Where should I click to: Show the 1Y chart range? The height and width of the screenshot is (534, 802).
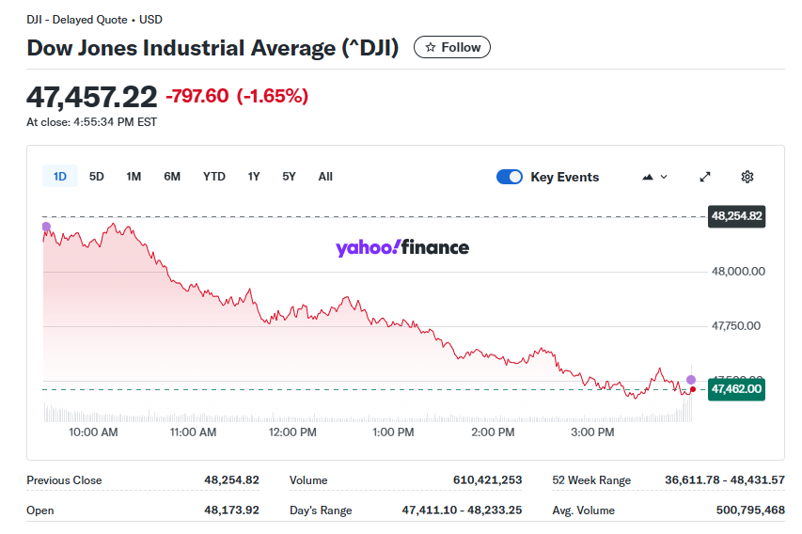254,177
